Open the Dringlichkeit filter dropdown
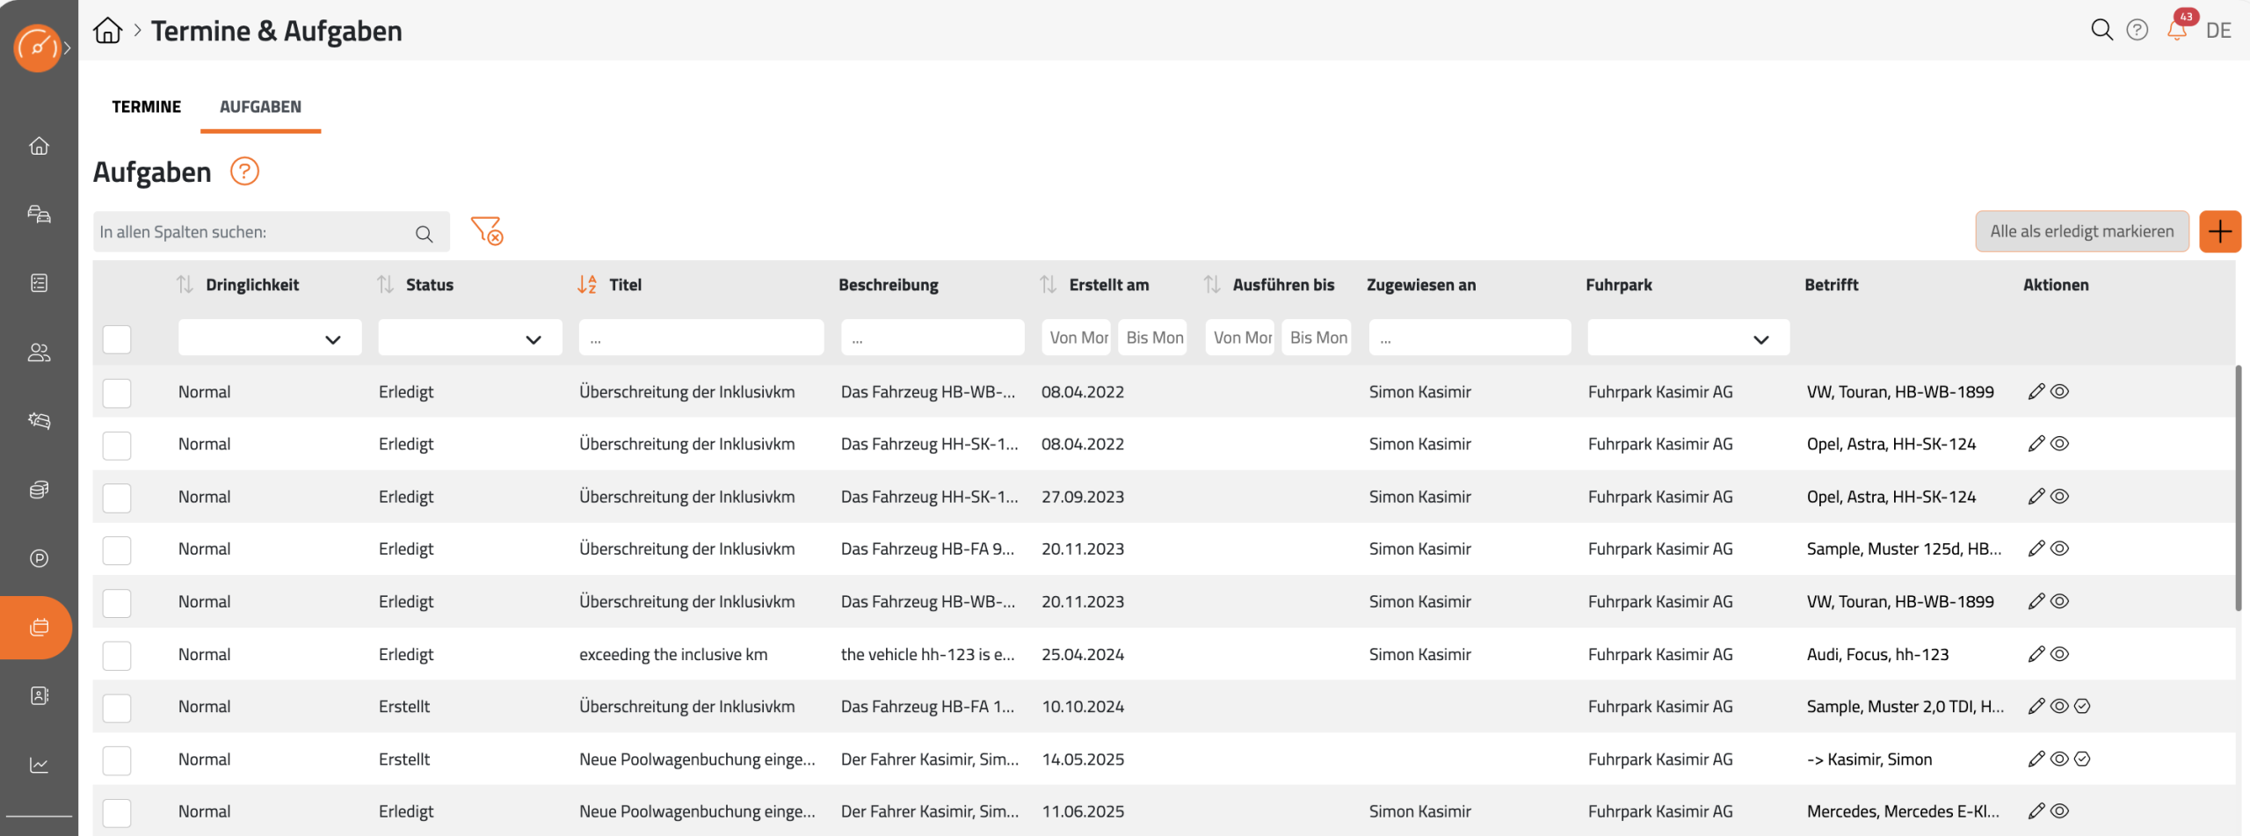The image size is (2250, 836). click(x=270, y=339)
